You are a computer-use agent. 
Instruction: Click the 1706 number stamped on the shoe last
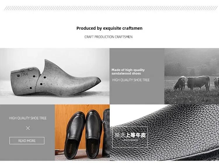25,74
